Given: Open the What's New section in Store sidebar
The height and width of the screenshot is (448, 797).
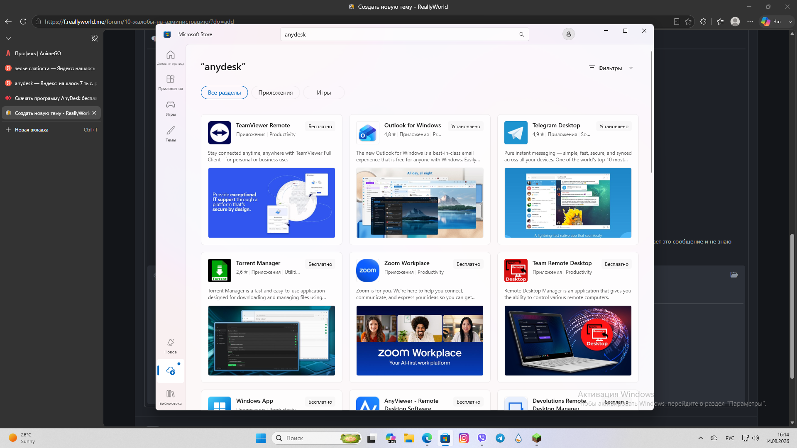Looking at the screenshot, I should 171,346.
